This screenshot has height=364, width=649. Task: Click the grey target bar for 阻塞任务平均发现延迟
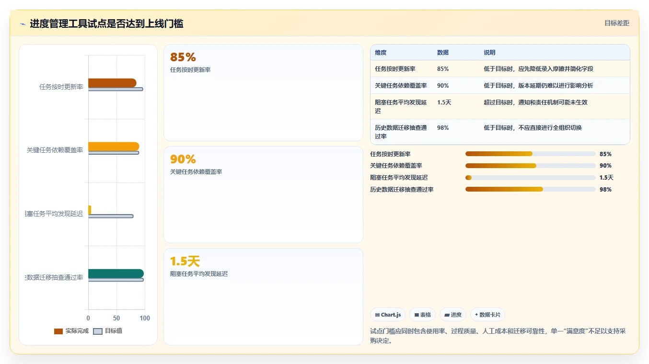pos(111,216)
